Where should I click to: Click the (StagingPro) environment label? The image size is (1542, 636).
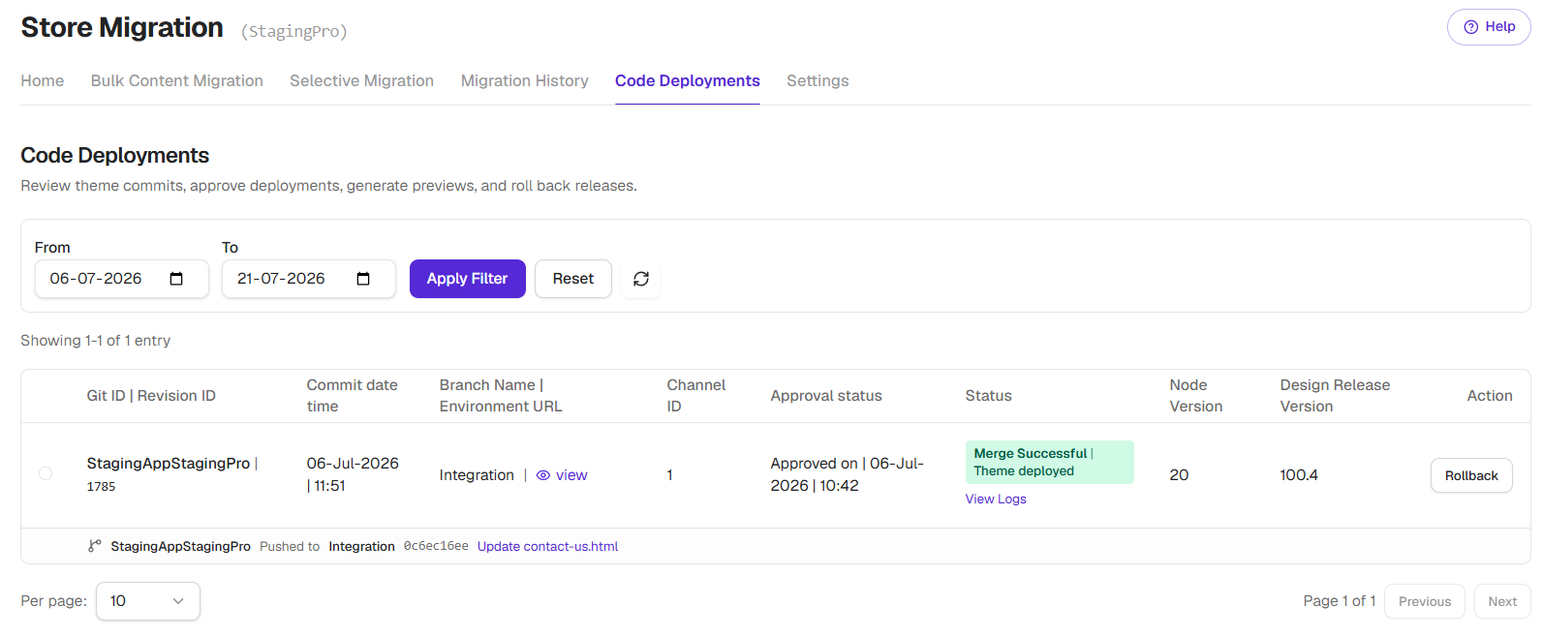click(294, 32)
